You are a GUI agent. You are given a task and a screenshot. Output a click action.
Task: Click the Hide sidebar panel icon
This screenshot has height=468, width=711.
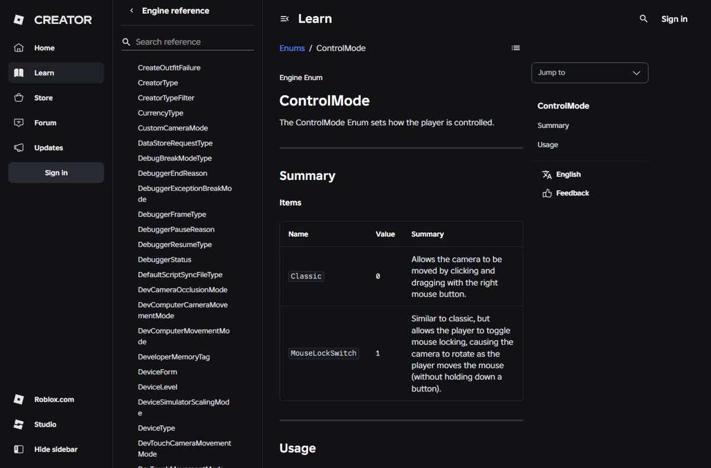pyautogui.click(x=19, y=449)
